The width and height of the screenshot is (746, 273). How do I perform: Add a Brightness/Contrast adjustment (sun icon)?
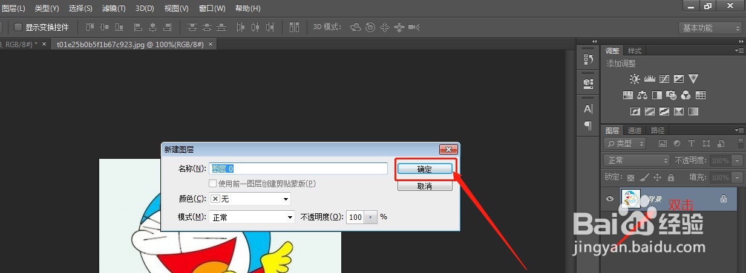(x=634, y=79)
